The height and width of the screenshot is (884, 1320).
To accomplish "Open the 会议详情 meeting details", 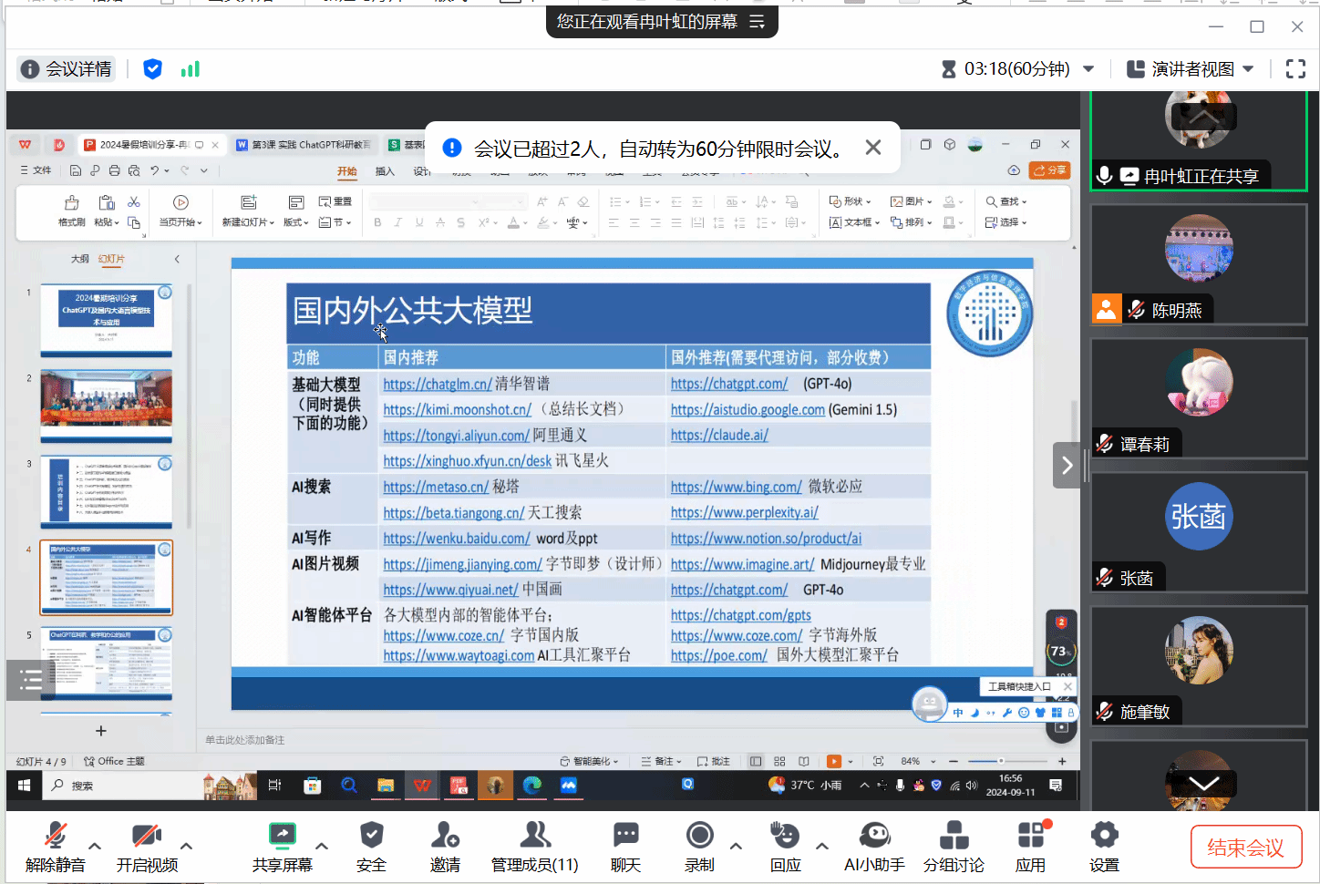I will pos(67,69).
